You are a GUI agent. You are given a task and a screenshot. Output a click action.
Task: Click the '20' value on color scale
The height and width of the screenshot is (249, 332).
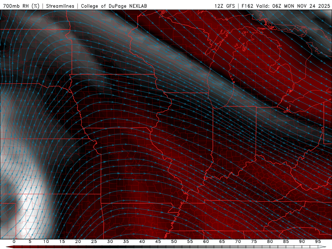(x=78, y=242)
